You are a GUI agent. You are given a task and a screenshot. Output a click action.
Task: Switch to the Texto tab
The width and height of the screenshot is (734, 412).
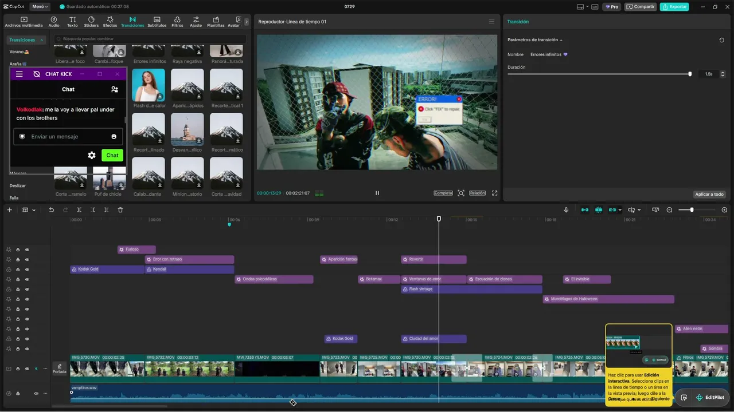[72, 22]
